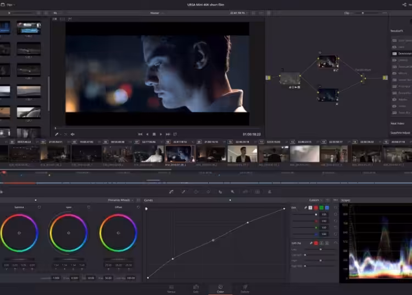Reset the Edit curve with top reset icon
The image size is (412, 295).
pyautogui.click(x=336, y=207)
